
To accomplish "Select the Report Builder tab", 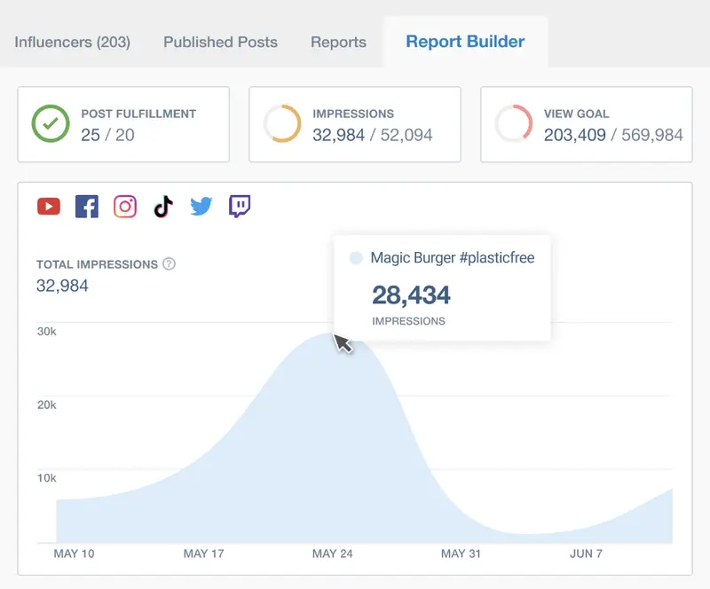I will 465,42.
